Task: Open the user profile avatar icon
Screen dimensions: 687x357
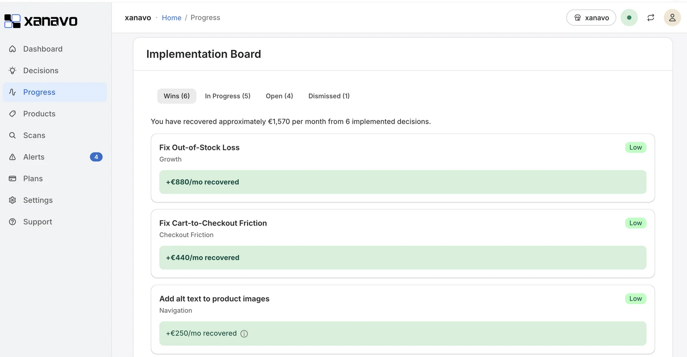Action: click(672, 18)
